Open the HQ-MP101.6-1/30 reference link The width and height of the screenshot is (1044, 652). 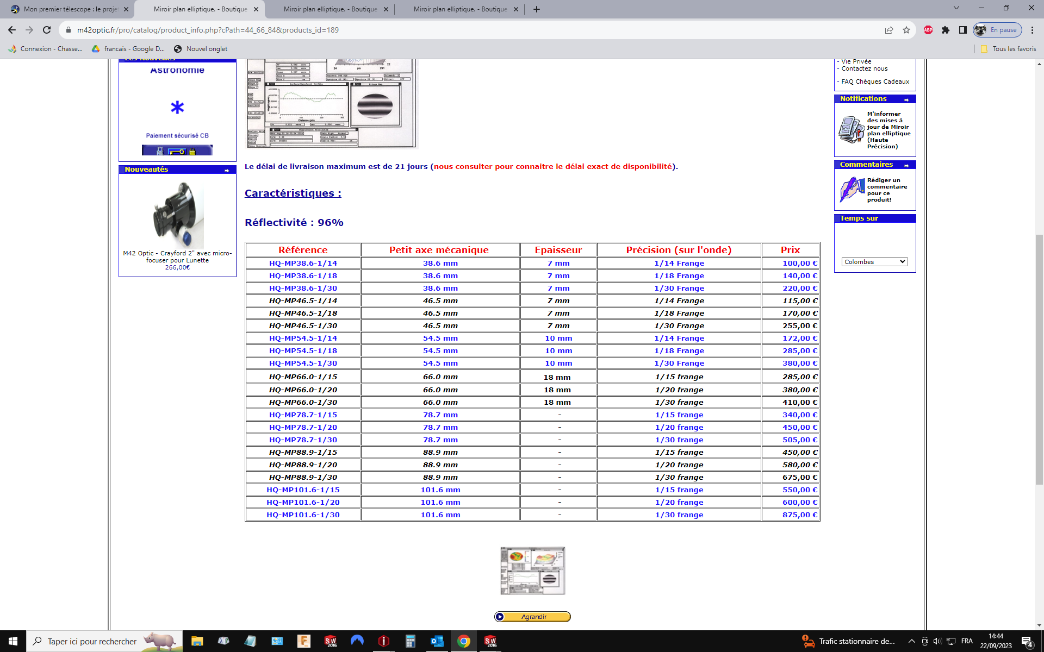tap(303, 515)
